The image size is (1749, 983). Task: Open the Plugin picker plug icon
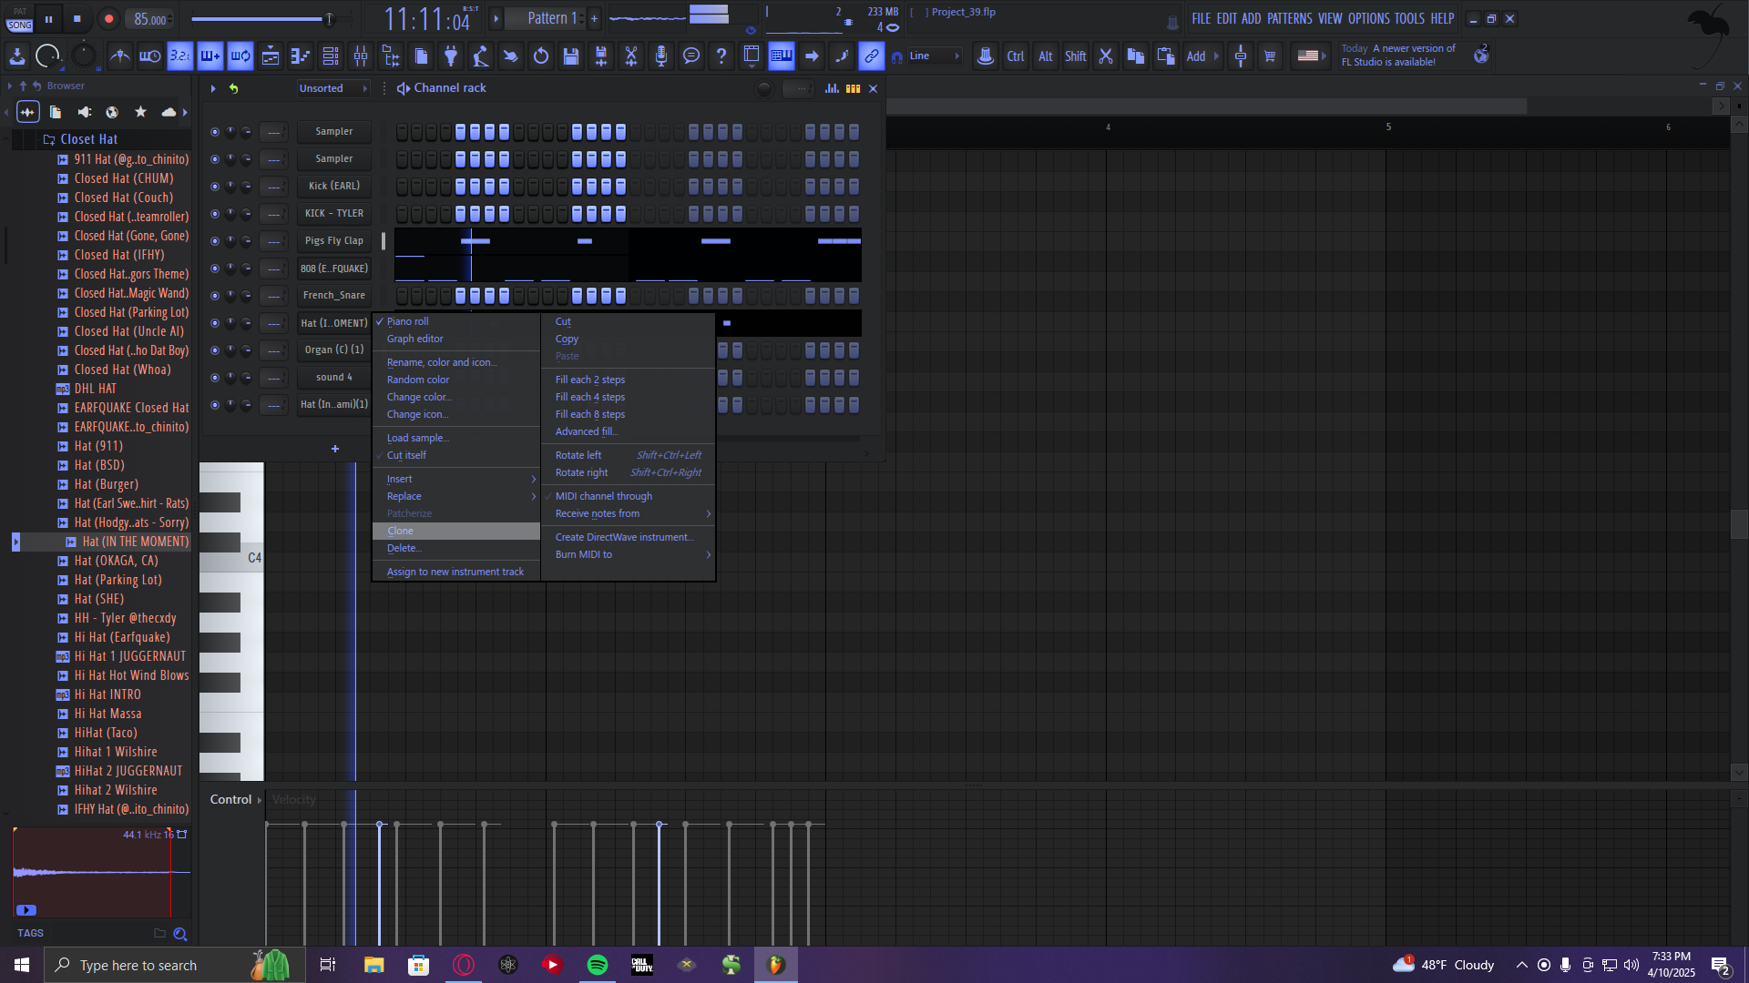pyautogui.click(x=451, y=56)
